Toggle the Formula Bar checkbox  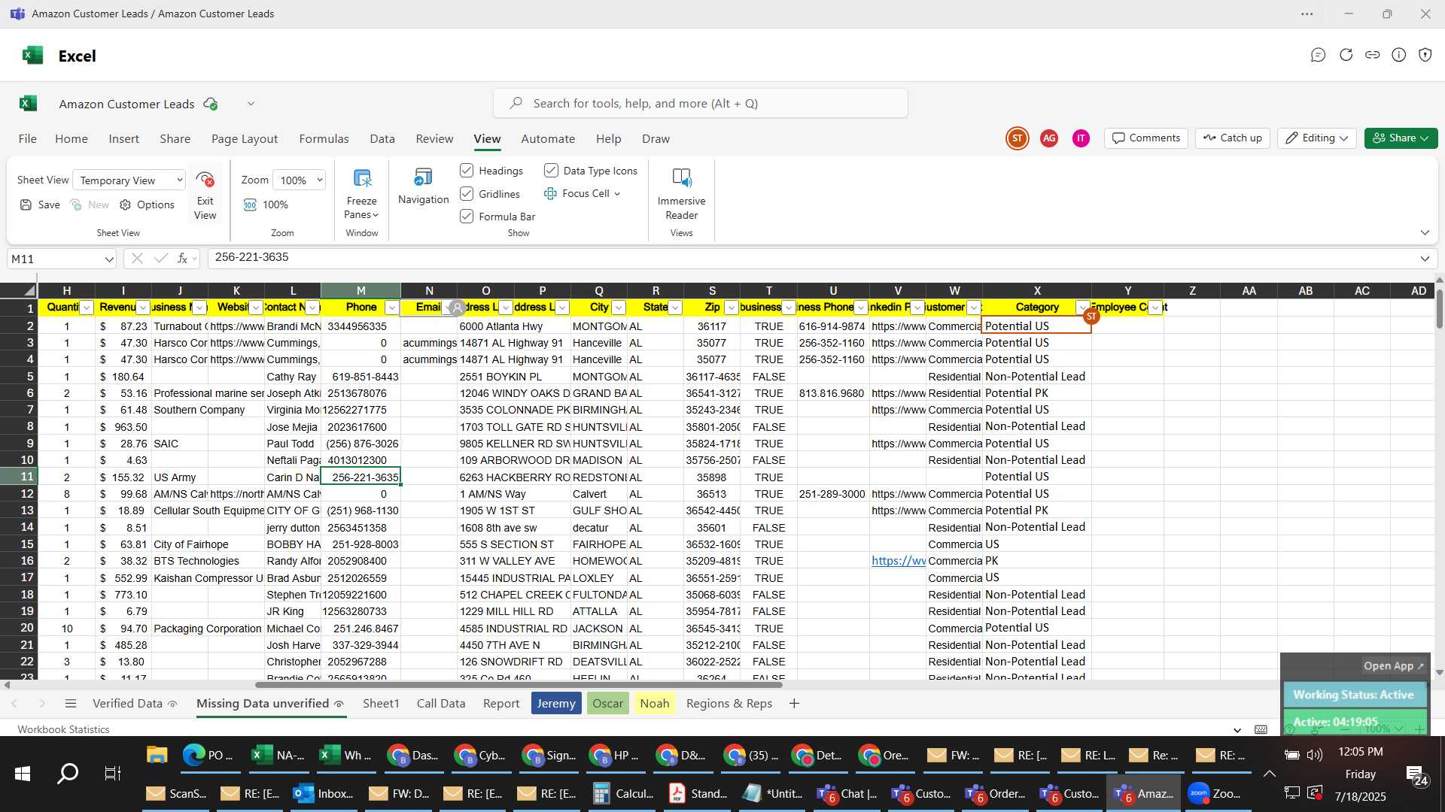click(x=467, y=217)
